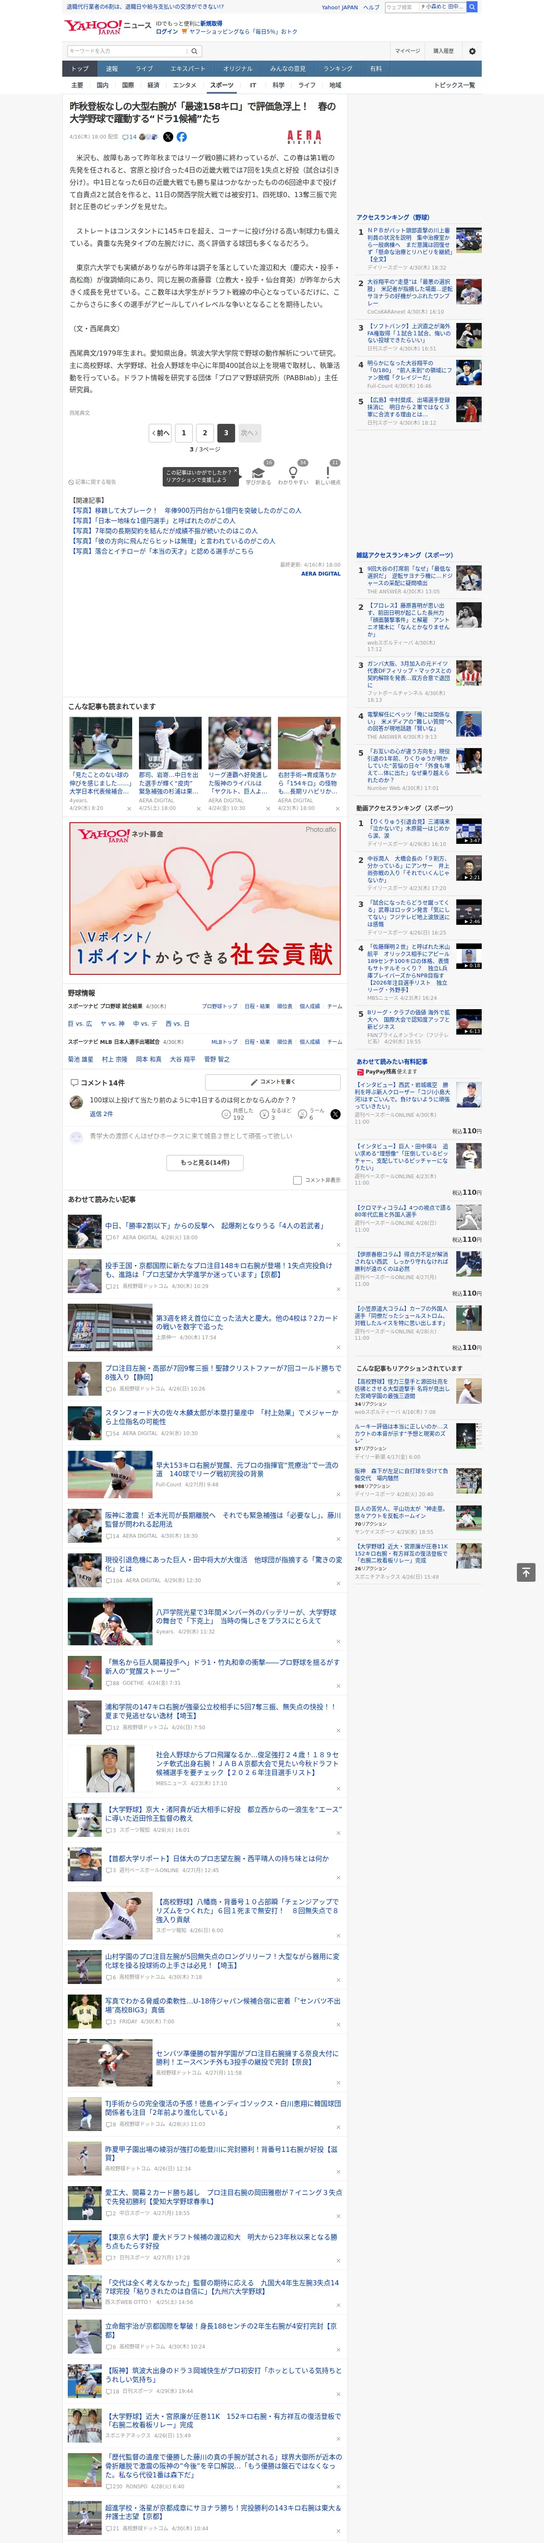The height and width of the screenshot is (2543, 544).
Task: Click the わかりやすい lightbulb reaction
Action: (x=293, y=474)
